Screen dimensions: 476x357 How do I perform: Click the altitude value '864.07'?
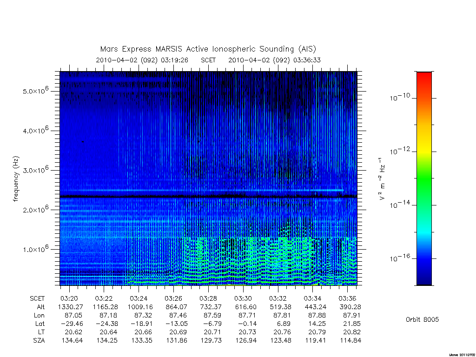[176, 307]
